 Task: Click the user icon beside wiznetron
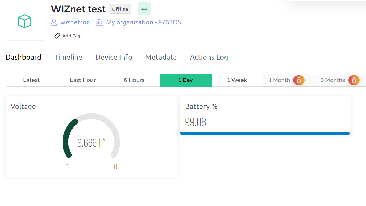54,22
